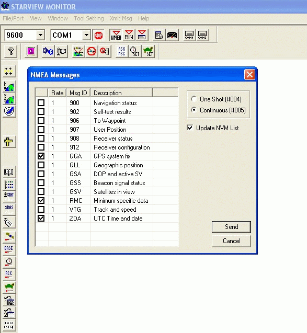Image resolution: width=307 pixels, height=333 pixels.
Task: Click the BASE sidebar icon
Action: [x=9, y=249]
